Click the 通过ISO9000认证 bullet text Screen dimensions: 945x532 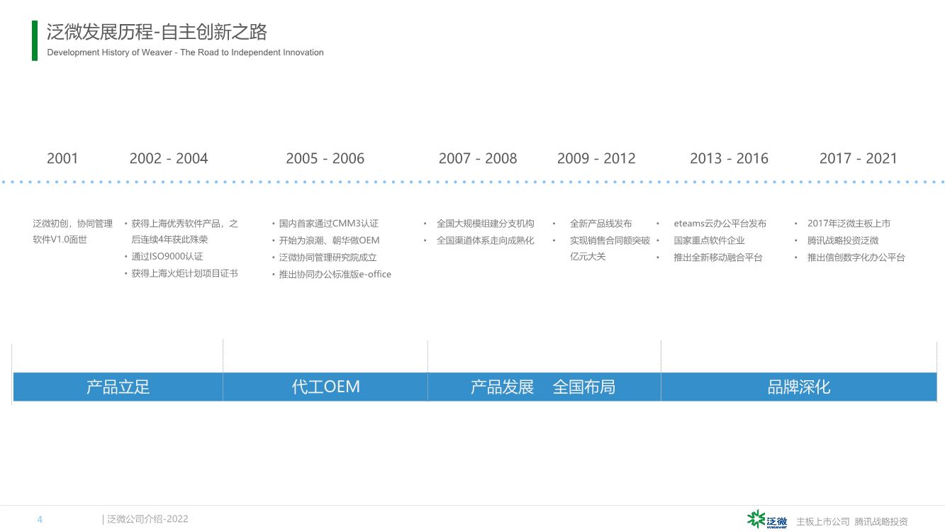(x=167, y=257)
